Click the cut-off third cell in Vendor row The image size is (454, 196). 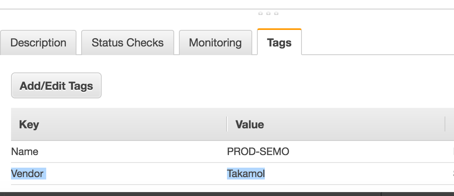click(x=452, y=174)
